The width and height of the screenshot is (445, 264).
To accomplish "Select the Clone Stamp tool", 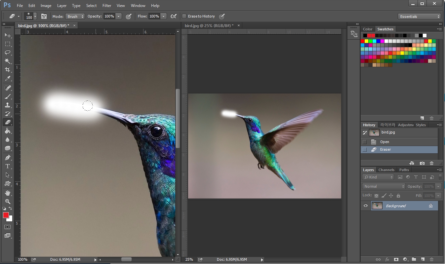I will pos(8,105).
